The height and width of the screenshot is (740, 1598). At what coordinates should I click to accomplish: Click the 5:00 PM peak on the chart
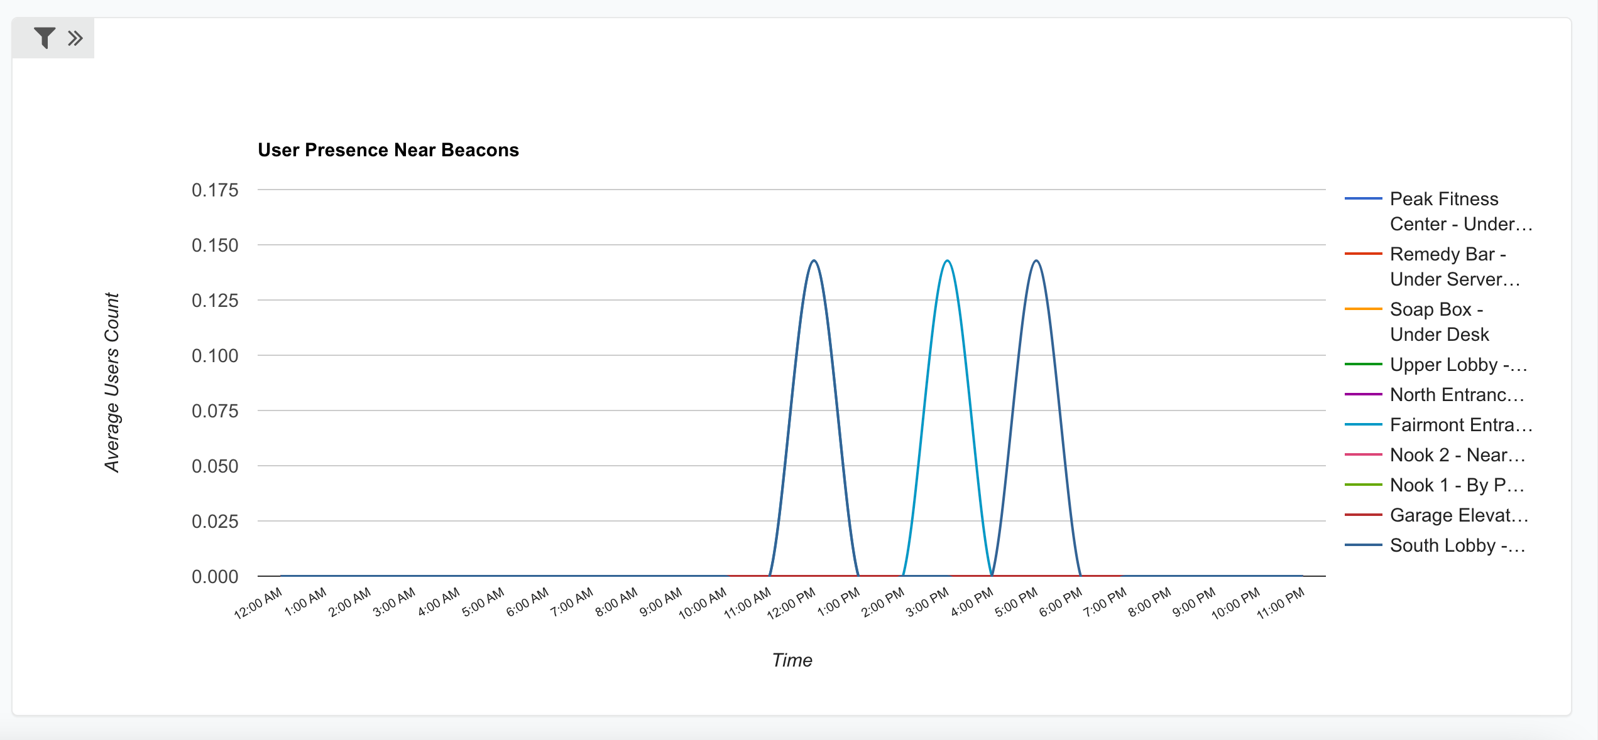(1037, 260)
